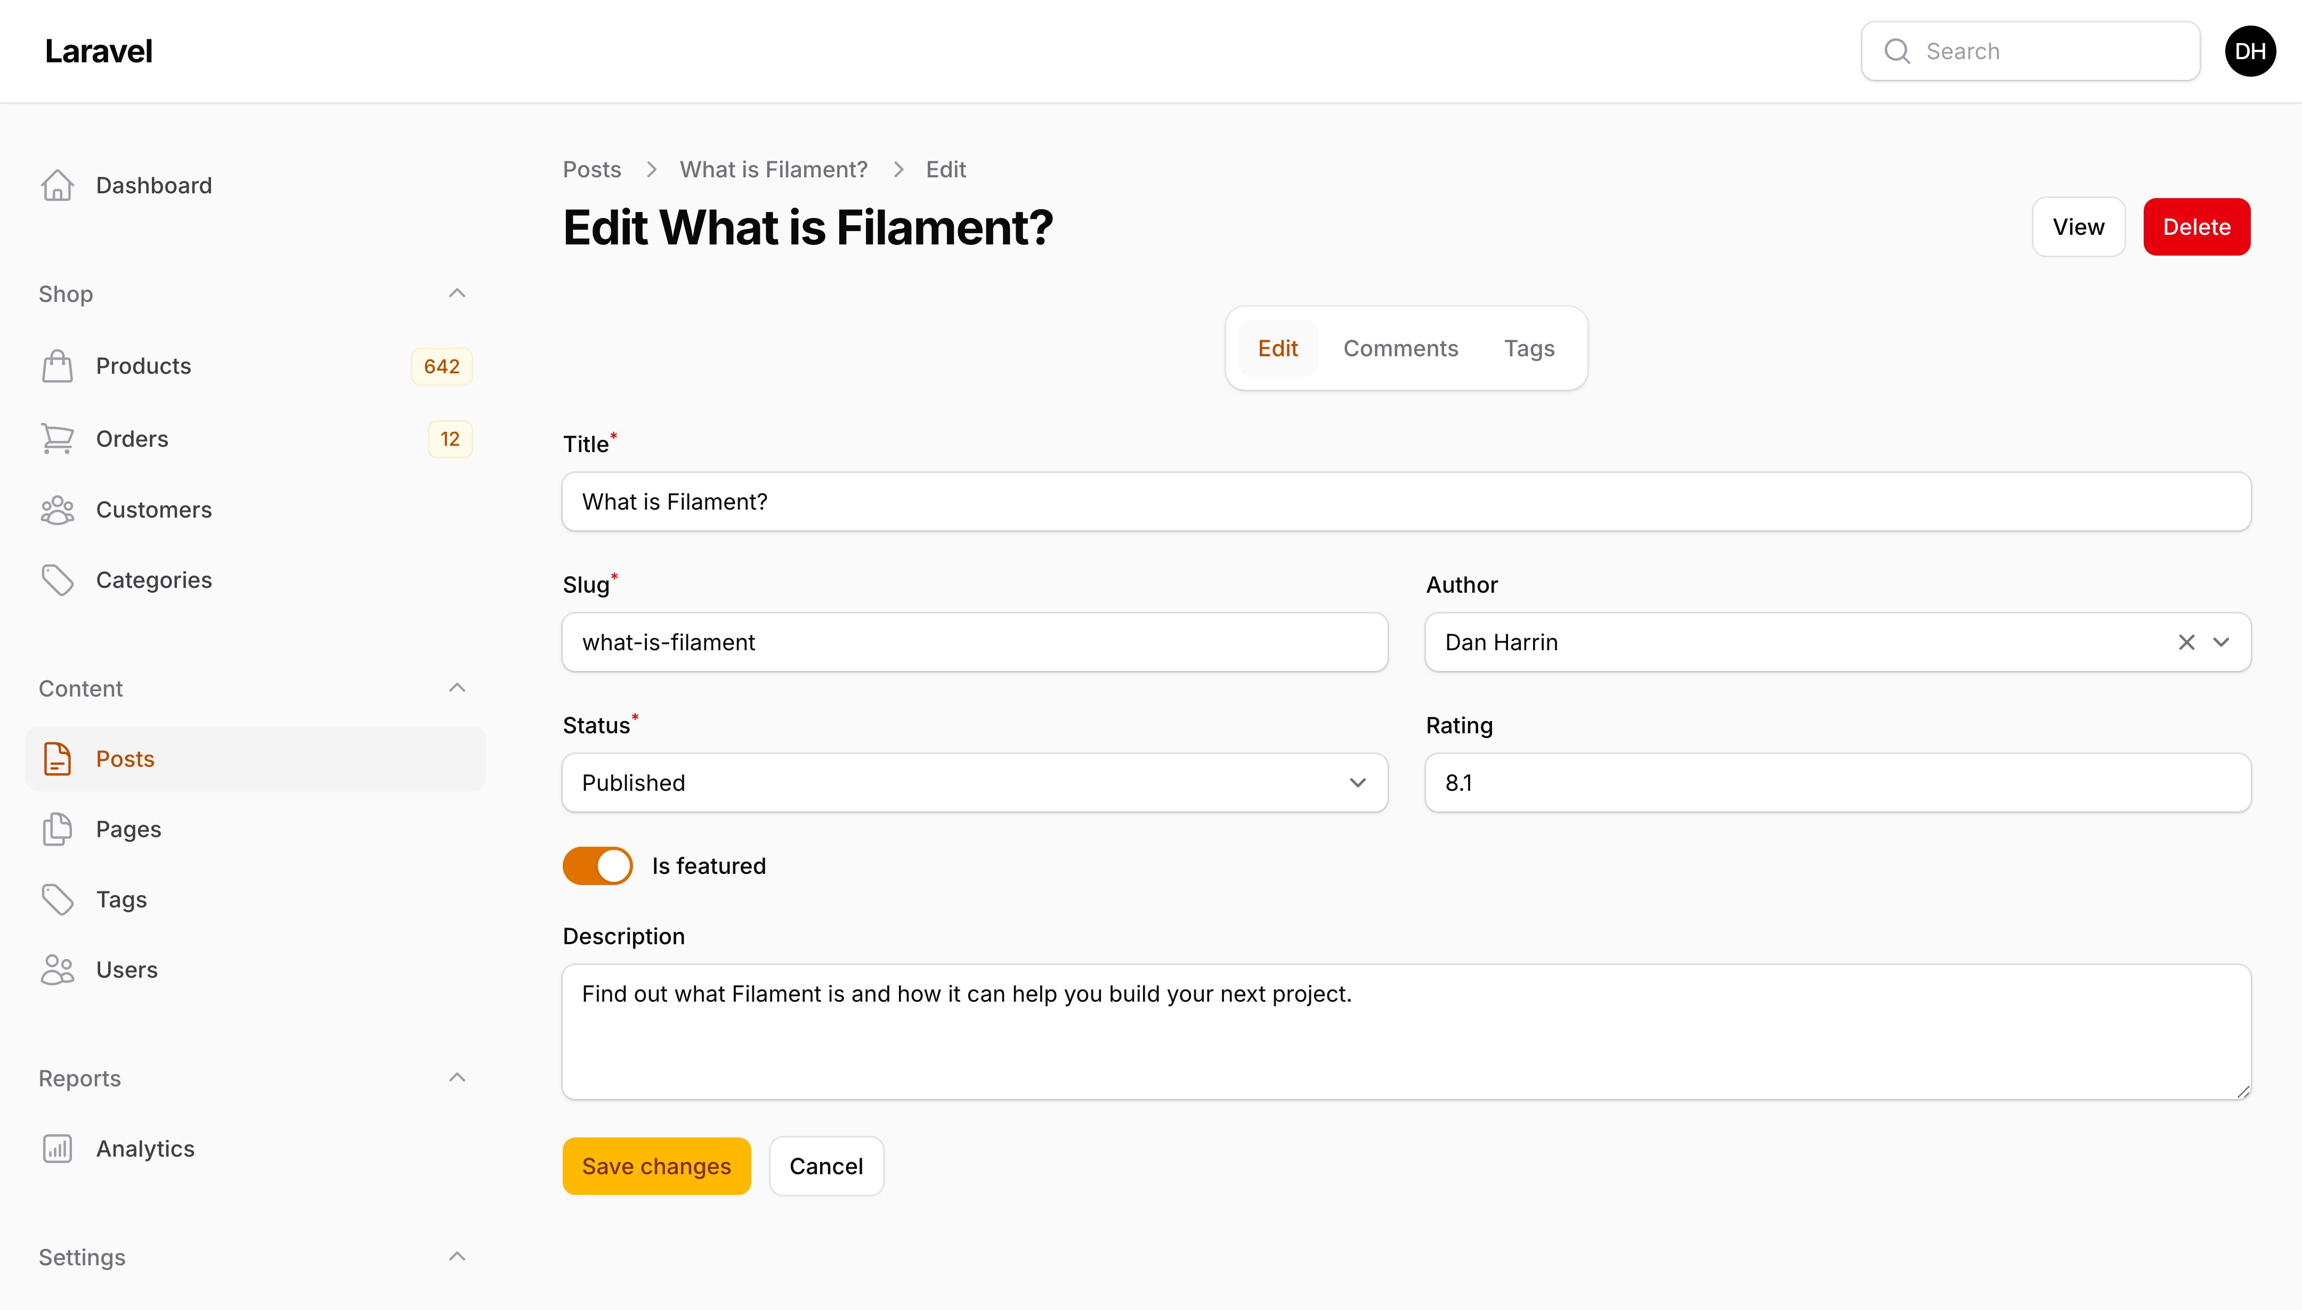The image size is (2302, 1310).
Task: Click the View button
Action: [2078, 227]
